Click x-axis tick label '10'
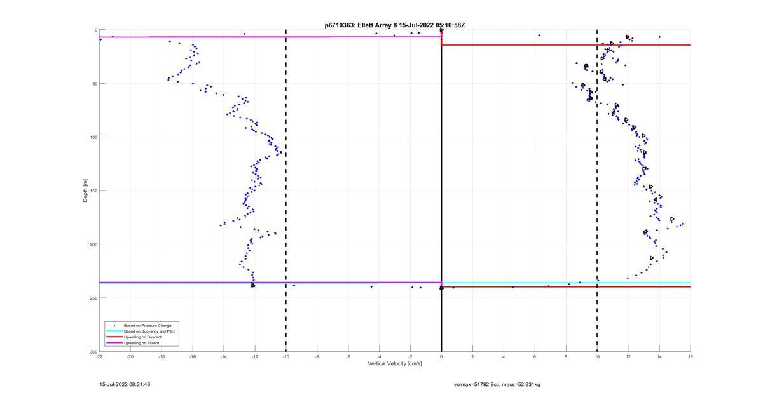The width and height of the screenshot is (763, 395). 597,356
